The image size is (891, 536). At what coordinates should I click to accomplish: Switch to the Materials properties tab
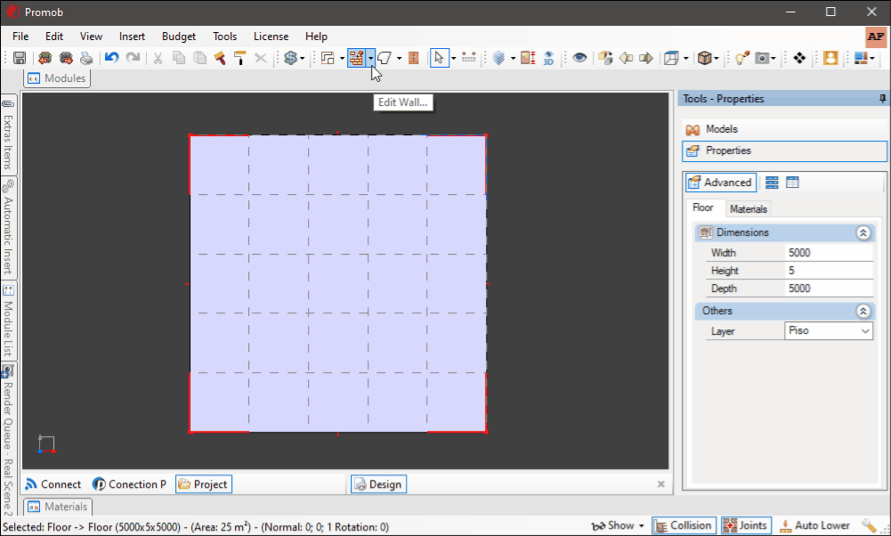coord(748,209)
